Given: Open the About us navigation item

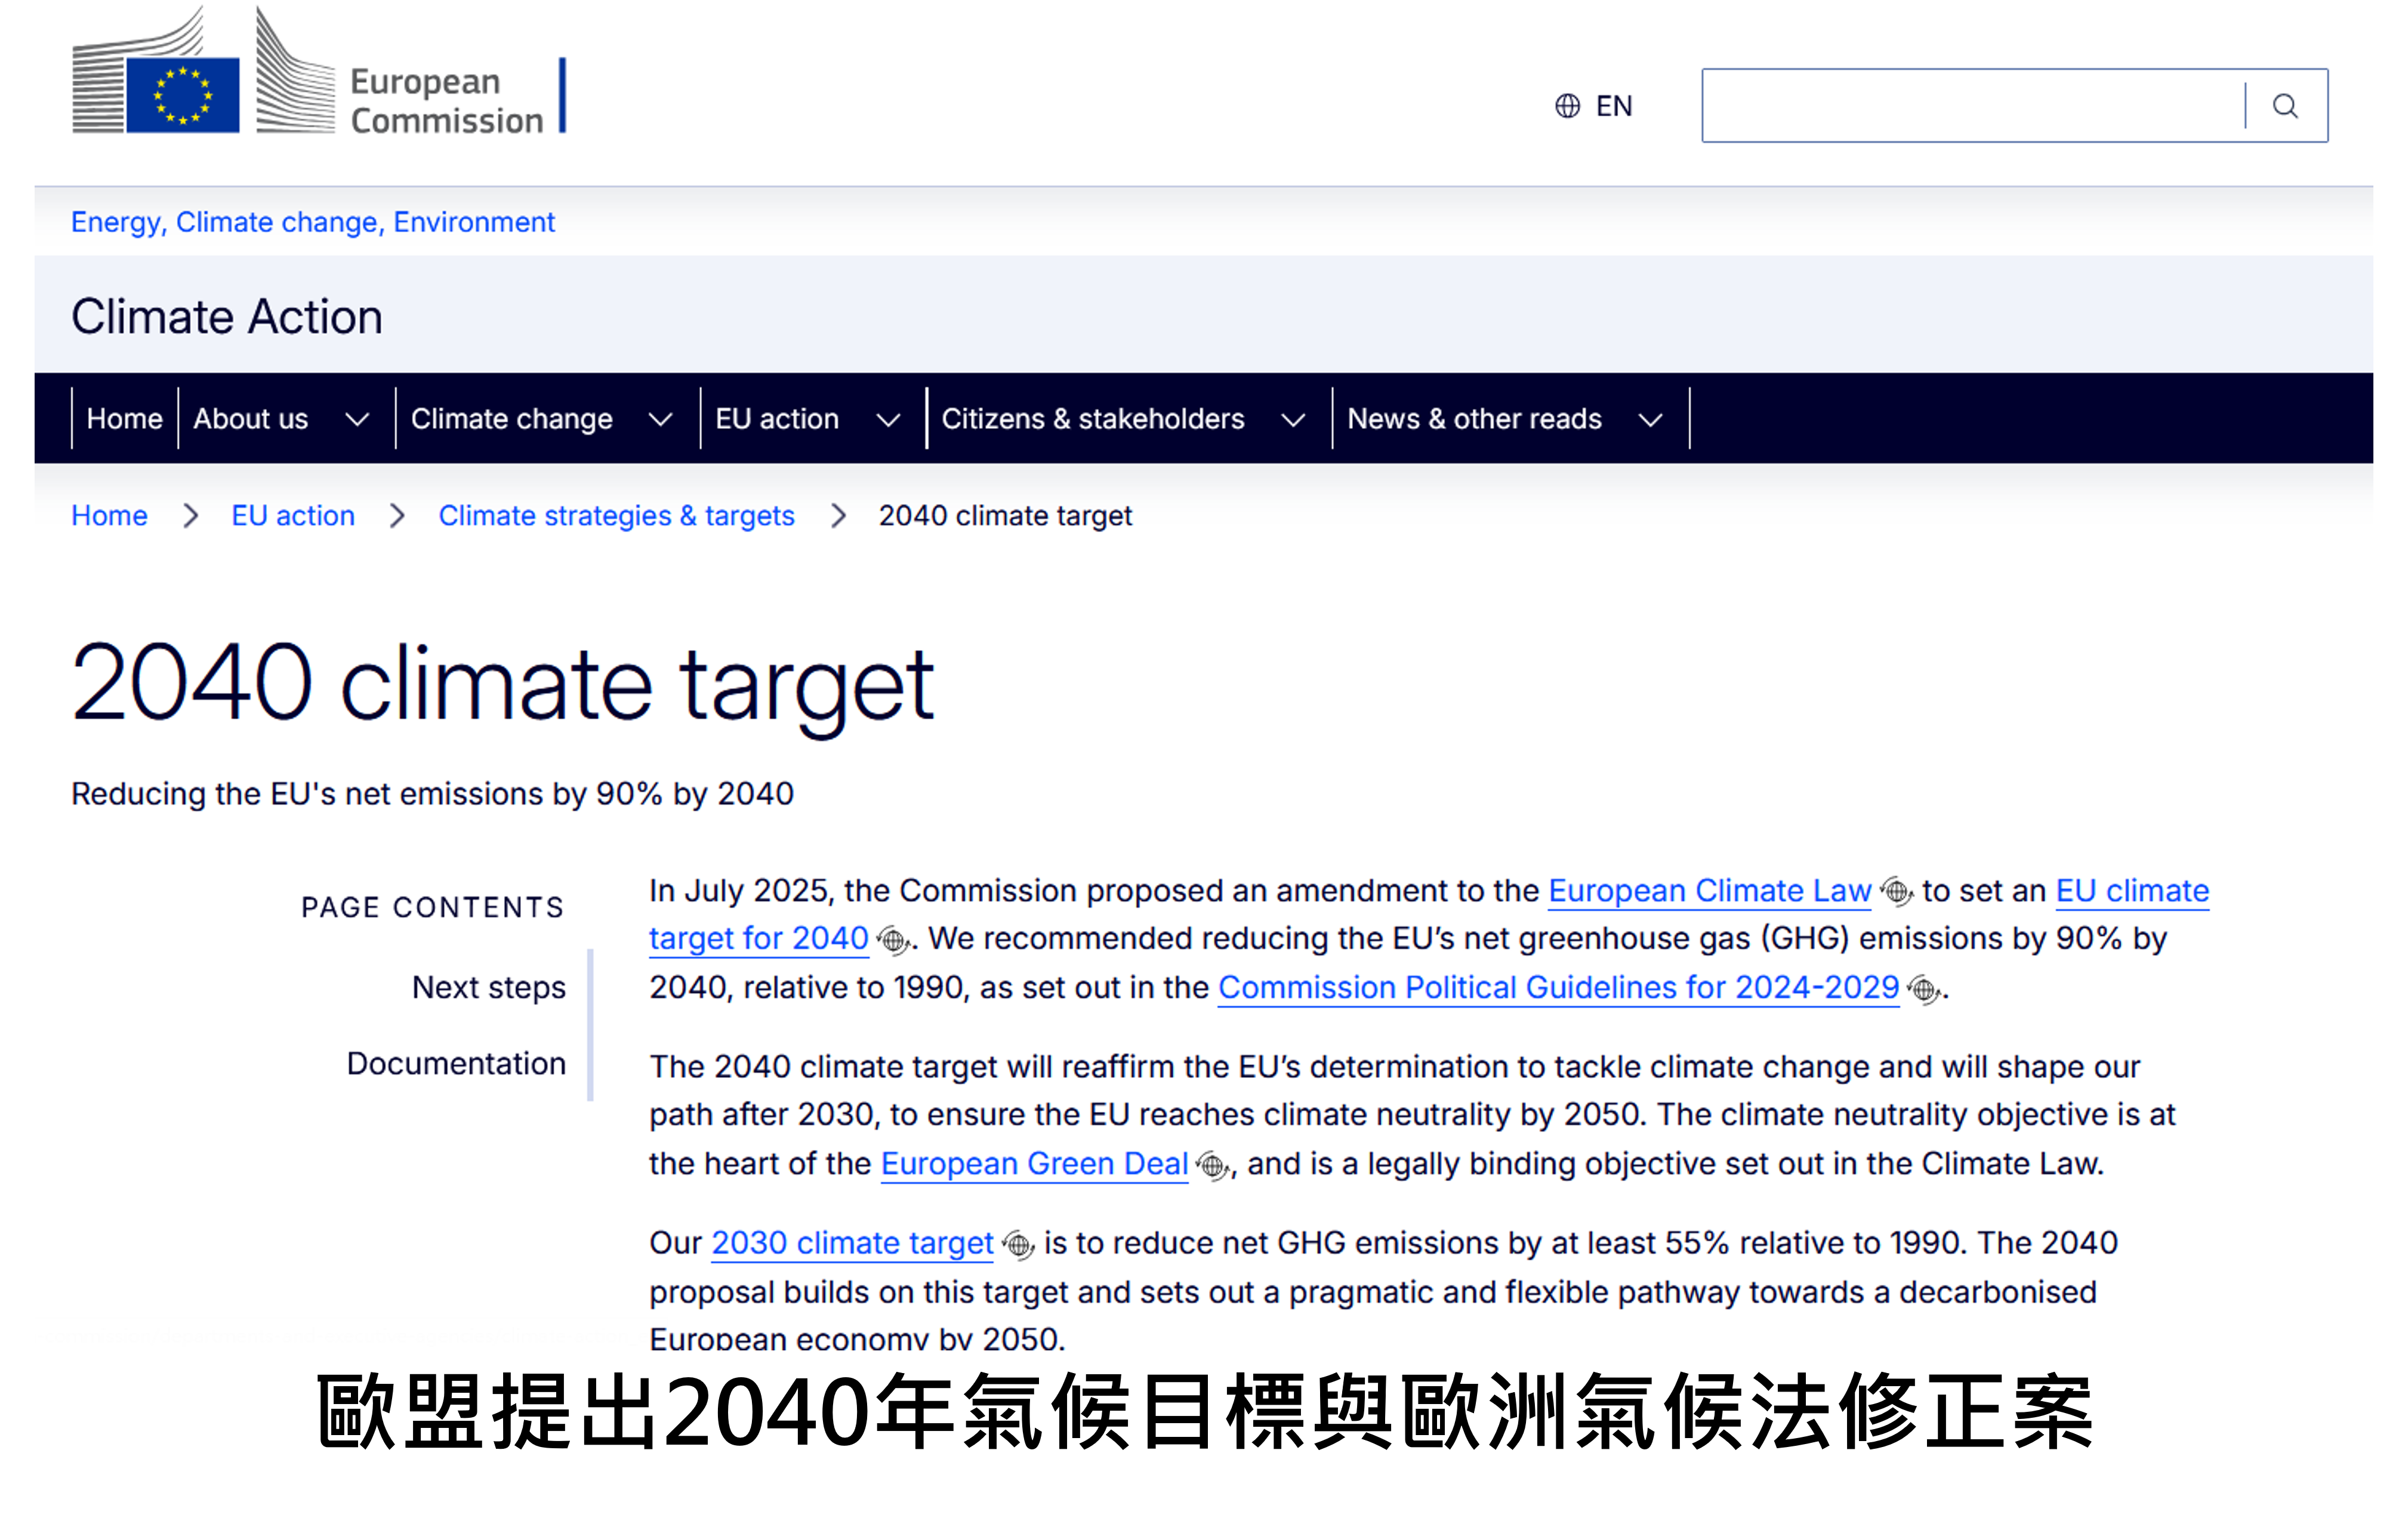Looking at the screenshot, I should click(x=251, y=419).
